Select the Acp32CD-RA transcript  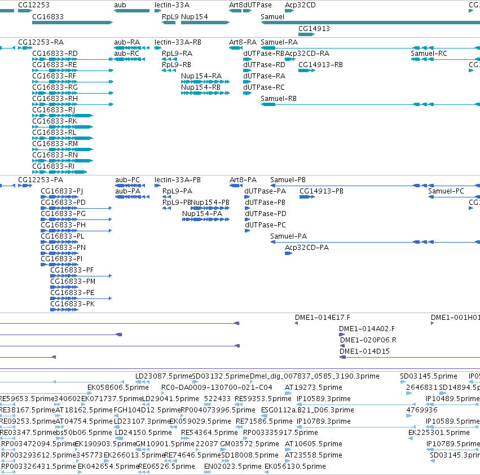tap(307, 53)
